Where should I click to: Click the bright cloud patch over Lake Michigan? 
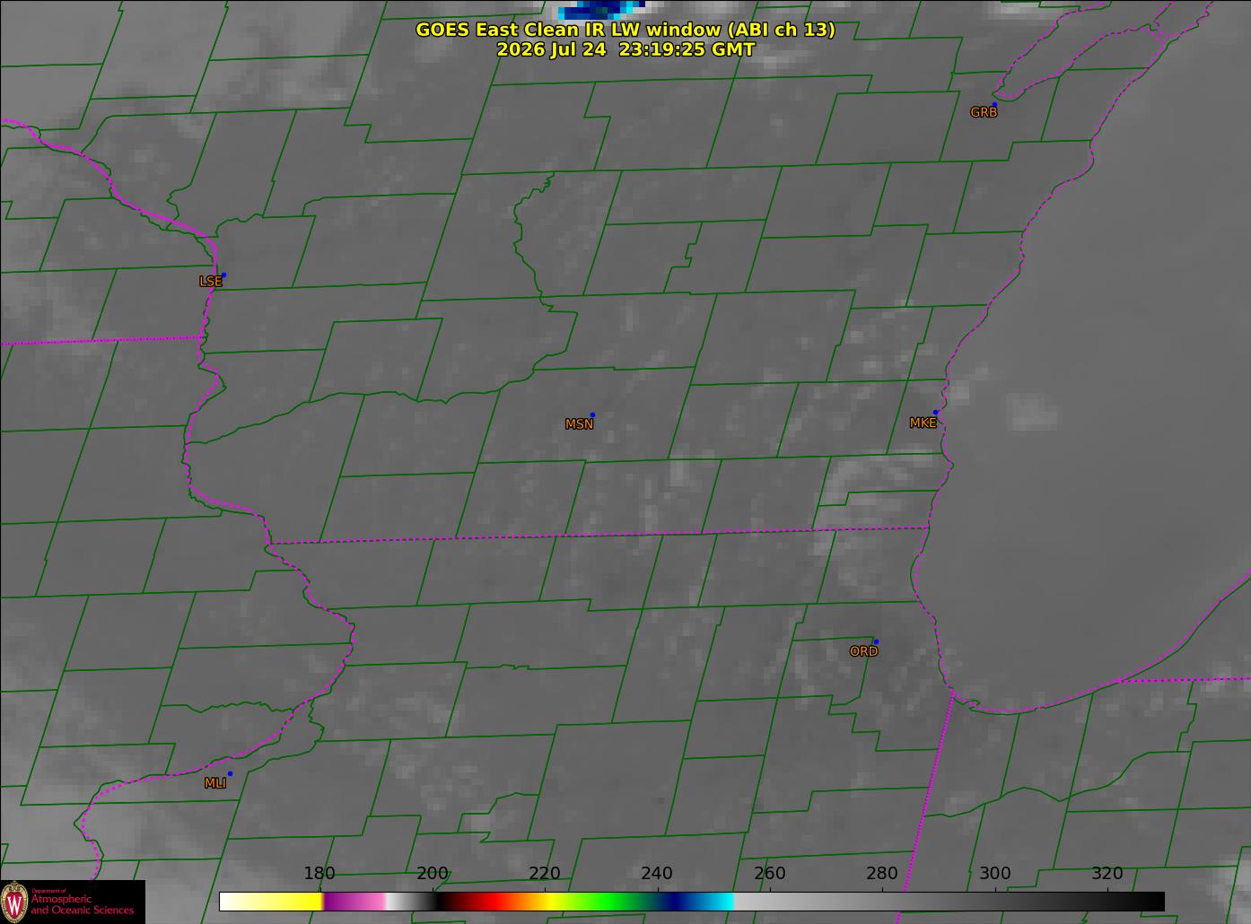click(1033, 411)
